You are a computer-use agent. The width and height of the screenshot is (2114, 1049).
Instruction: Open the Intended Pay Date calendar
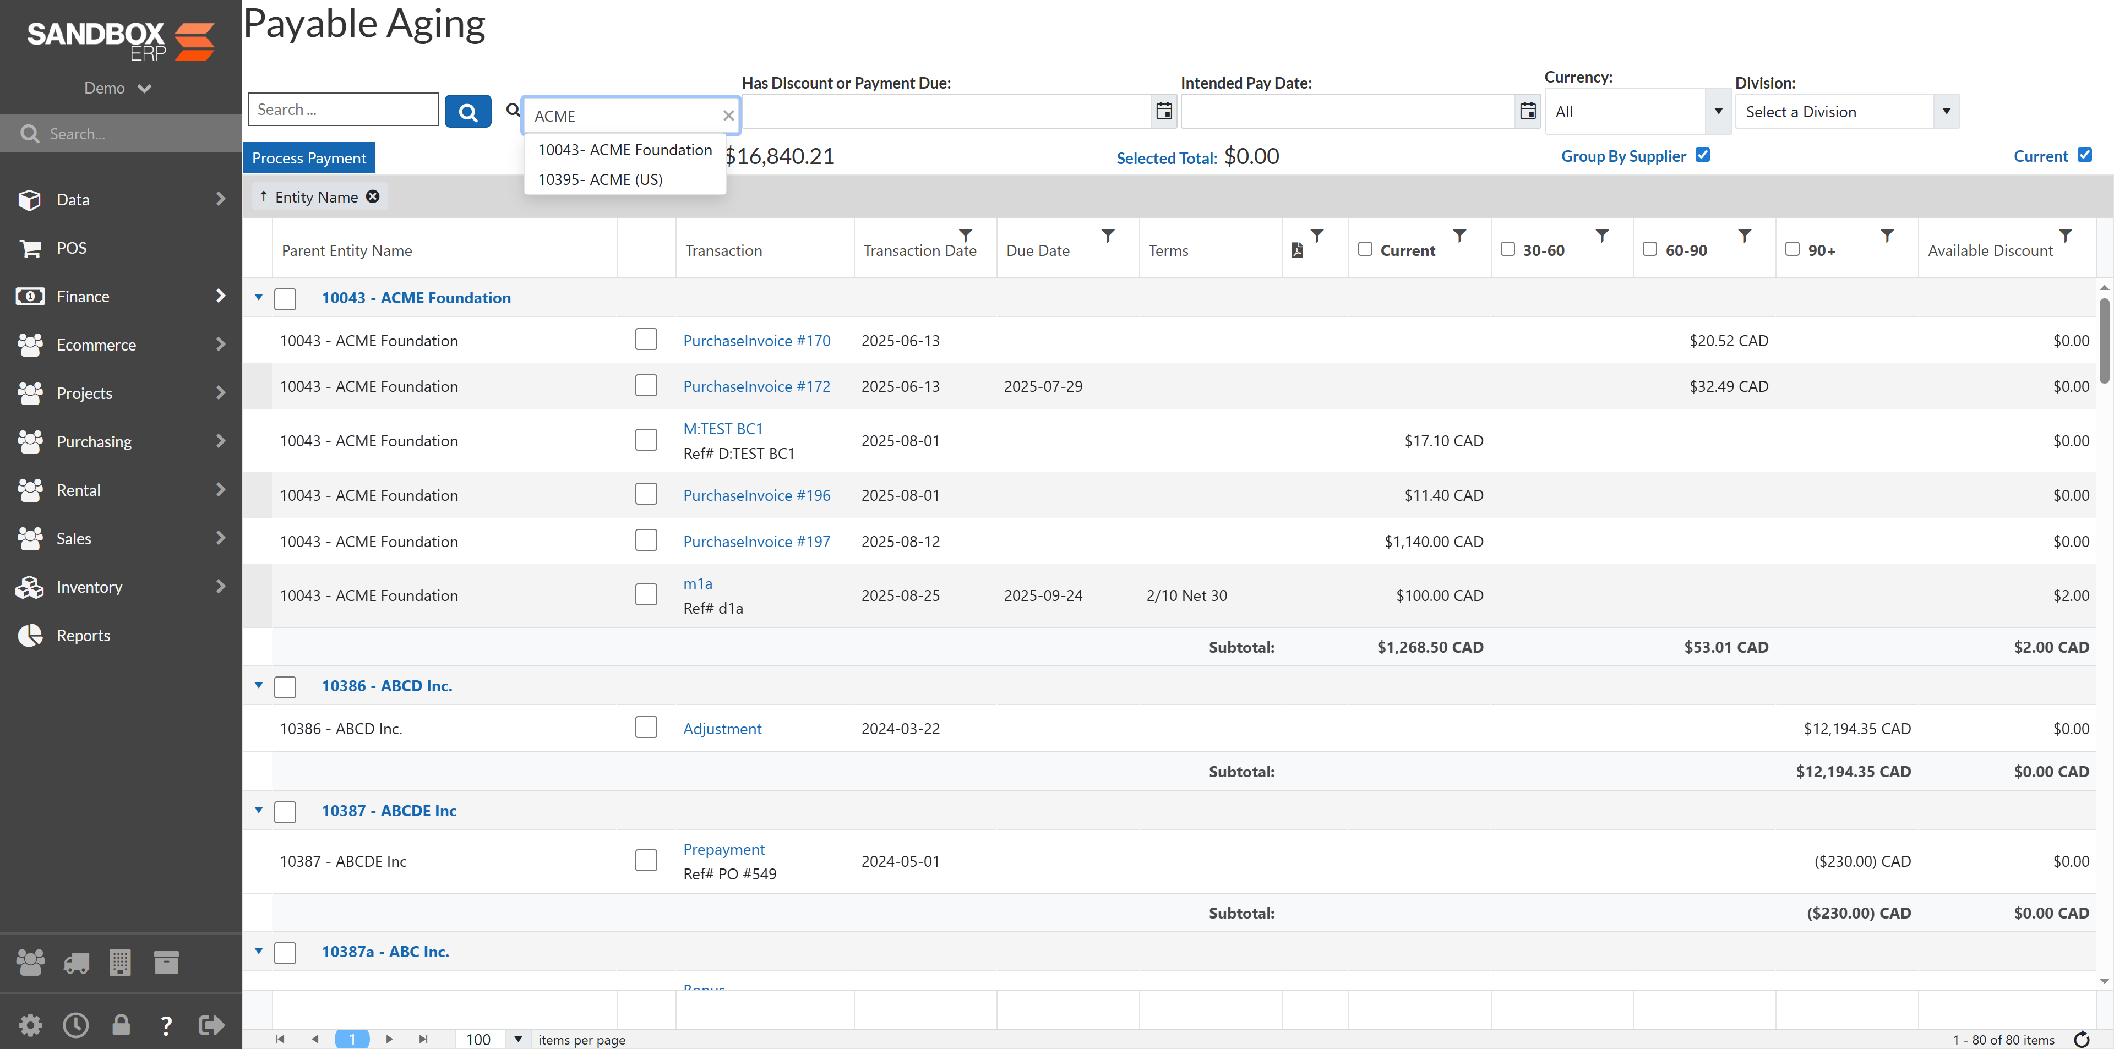pos(1527,111)
